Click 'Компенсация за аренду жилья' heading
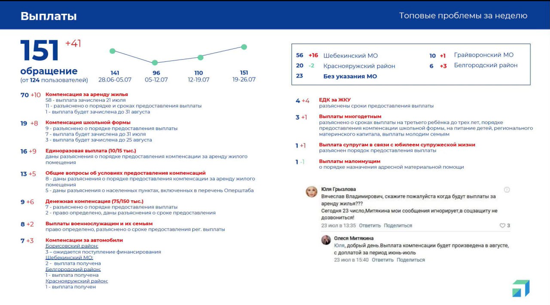 (87, 94)
